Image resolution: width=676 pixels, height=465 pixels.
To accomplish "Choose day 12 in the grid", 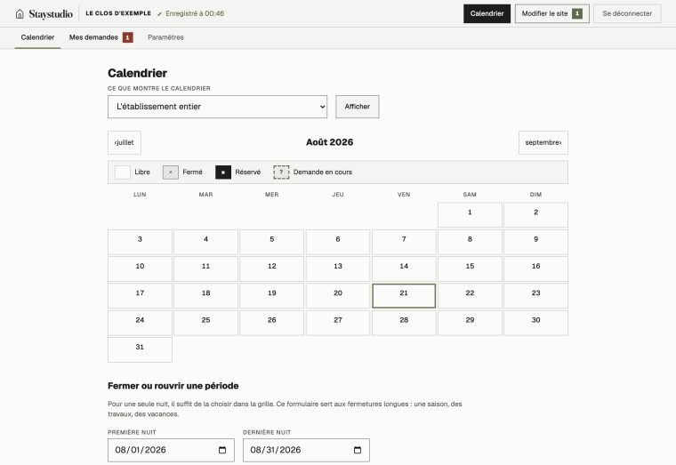I will (271, 269).
